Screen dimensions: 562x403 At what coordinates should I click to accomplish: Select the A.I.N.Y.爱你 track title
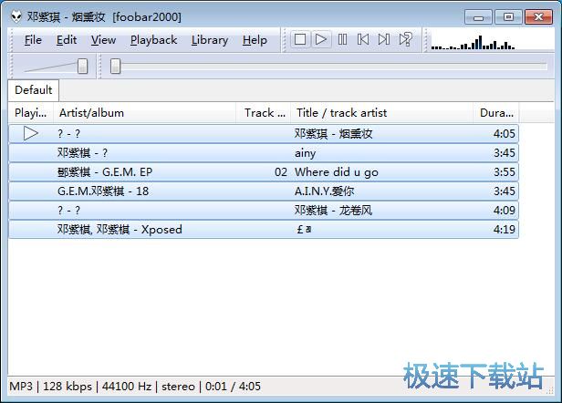click(325, 191)
